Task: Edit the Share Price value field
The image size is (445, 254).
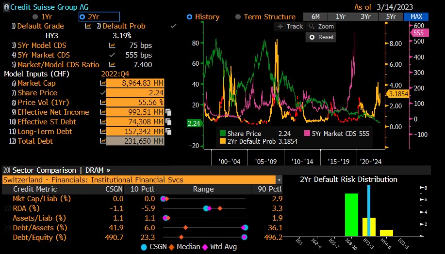Action: (135, 93)
